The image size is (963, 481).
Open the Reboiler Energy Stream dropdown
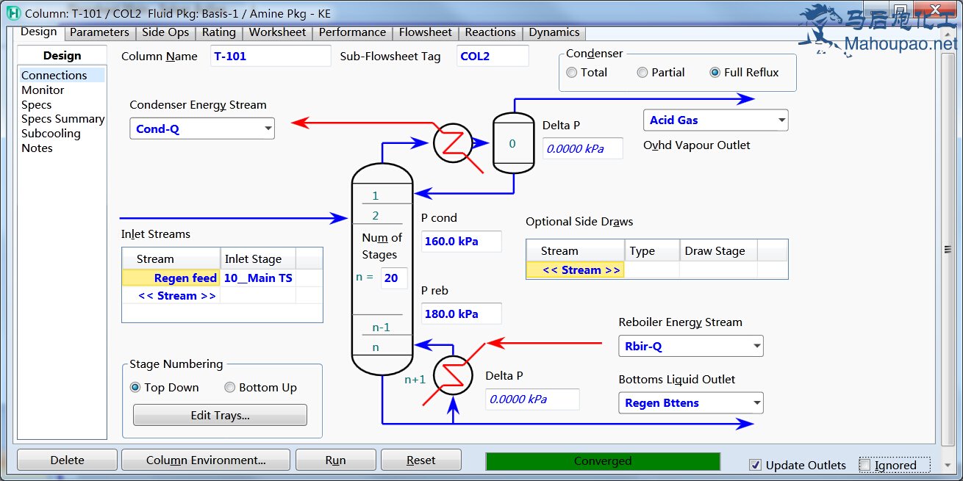tap(756, 347)
